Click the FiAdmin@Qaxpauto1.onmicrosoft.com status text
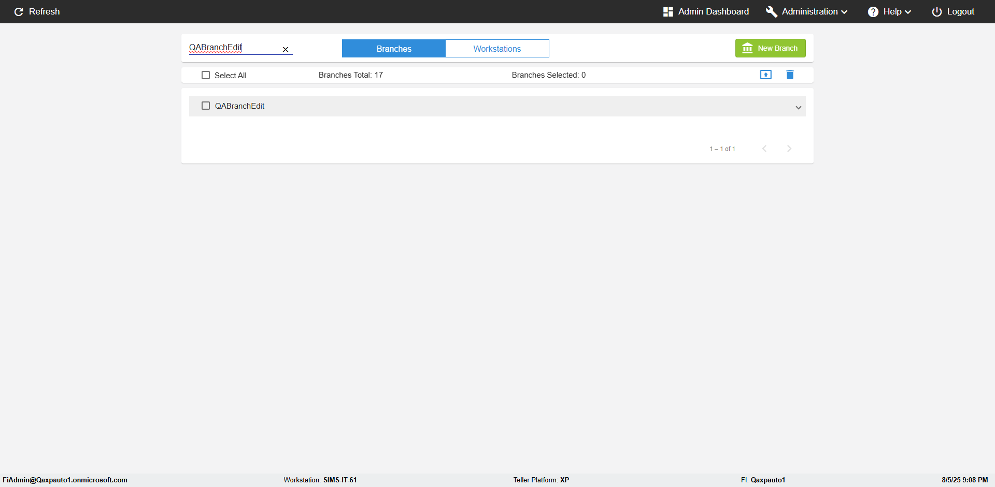This screenshot has height=487, width=995. click(x=65, y=480)
